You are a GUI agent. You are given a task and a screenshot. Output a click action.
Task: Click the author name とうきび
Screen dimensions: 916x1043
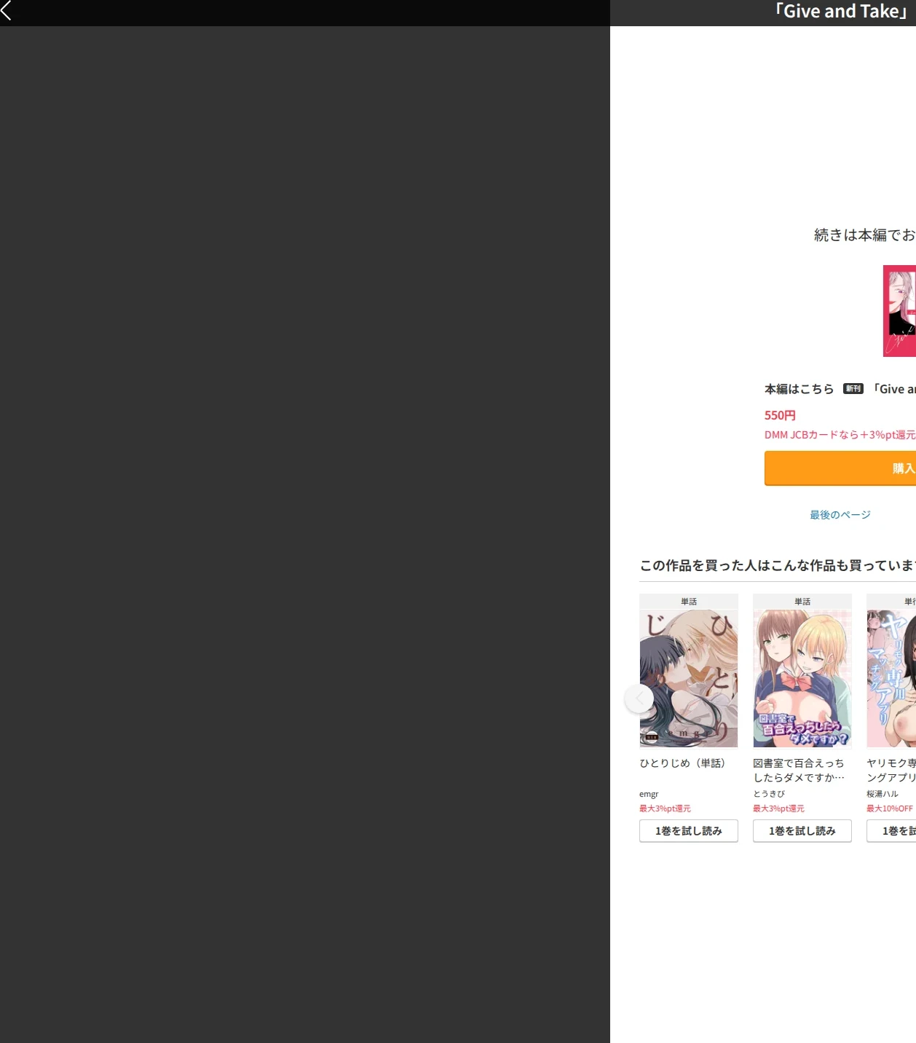769,795
